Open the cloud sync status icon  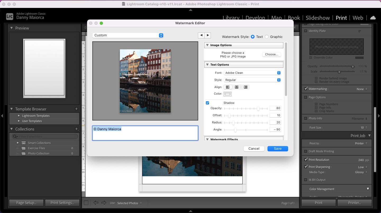click(373, 18)
